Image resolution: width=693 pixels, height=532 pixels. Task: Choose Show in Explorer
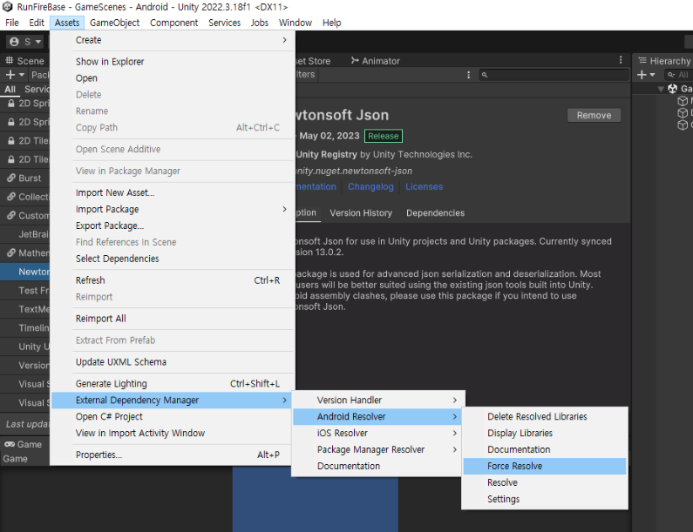point(172,61)
